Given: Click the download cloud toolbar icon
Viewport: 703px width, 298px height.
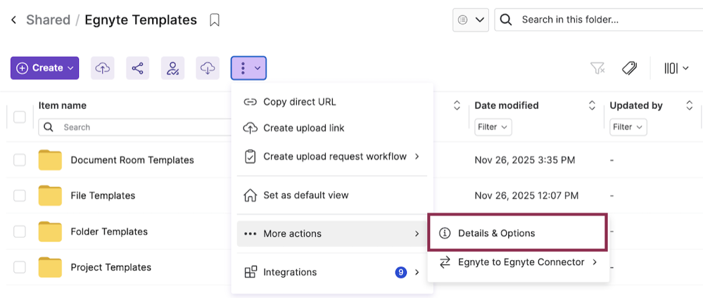Looking at the screenshot, I should pos(208,68).
